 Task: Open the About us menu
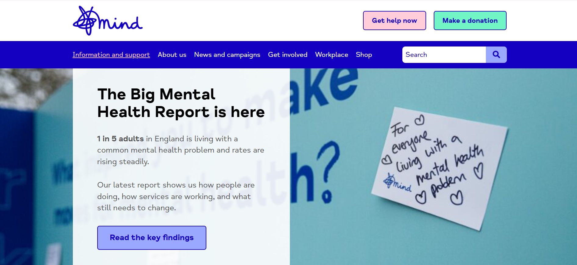tap(172, 55)
